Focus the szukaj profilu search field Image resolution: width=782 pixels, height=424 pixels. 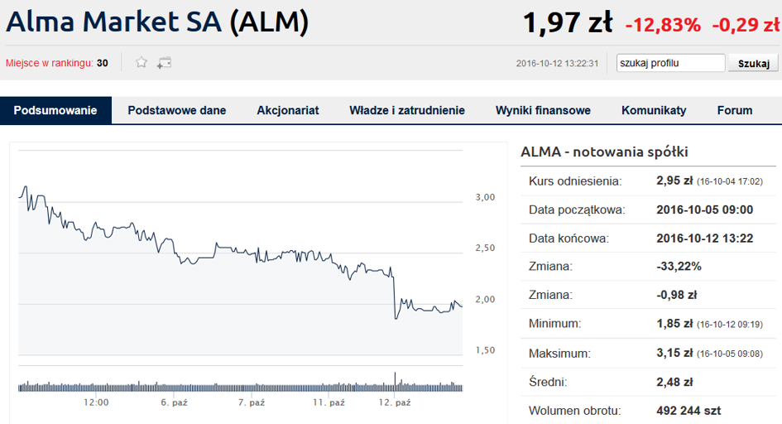pos(670,63)
